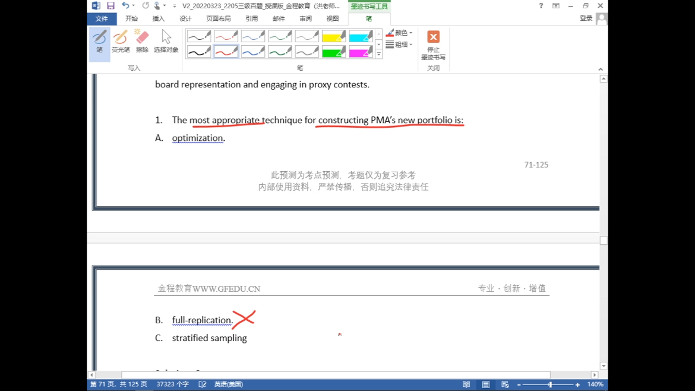Viewport: 695px width, 391px height.
Task: Choose the bright green highlighter pen
Action: pyautogui.click(x=334, y=52)
